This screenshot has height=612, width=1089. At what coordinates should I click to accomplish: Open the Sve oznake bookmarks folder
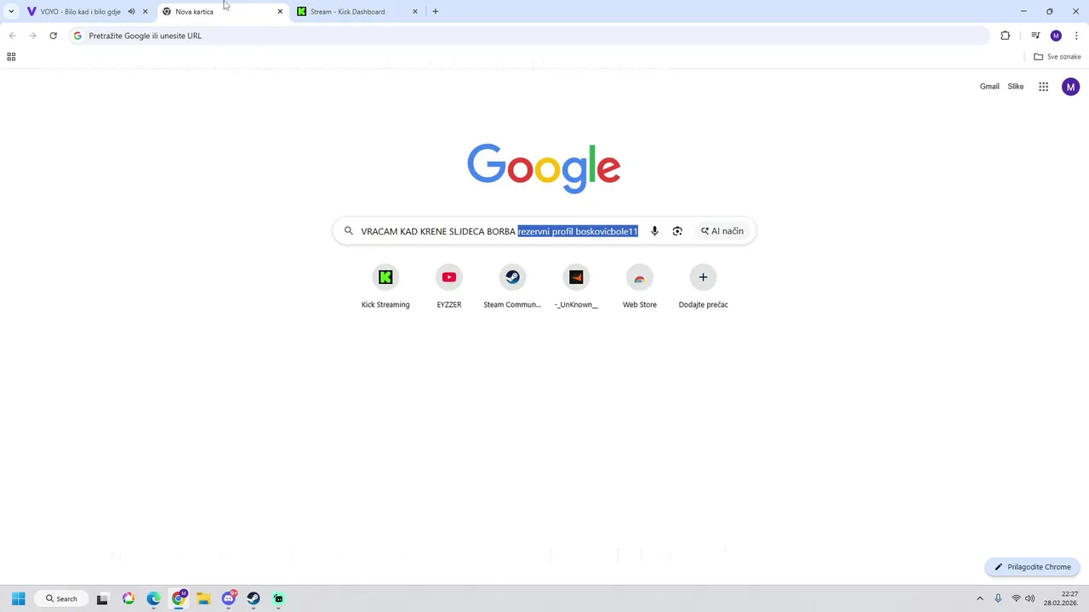pos(1057,57)
